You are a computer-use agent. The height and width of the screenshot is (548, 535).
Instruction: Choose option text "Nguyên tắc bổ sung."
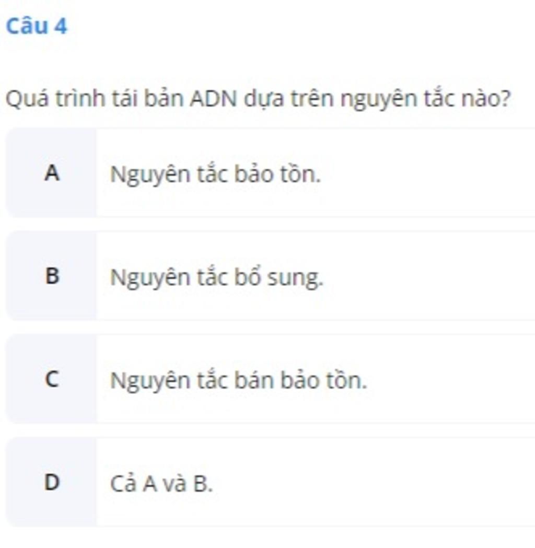coord(217,278)
